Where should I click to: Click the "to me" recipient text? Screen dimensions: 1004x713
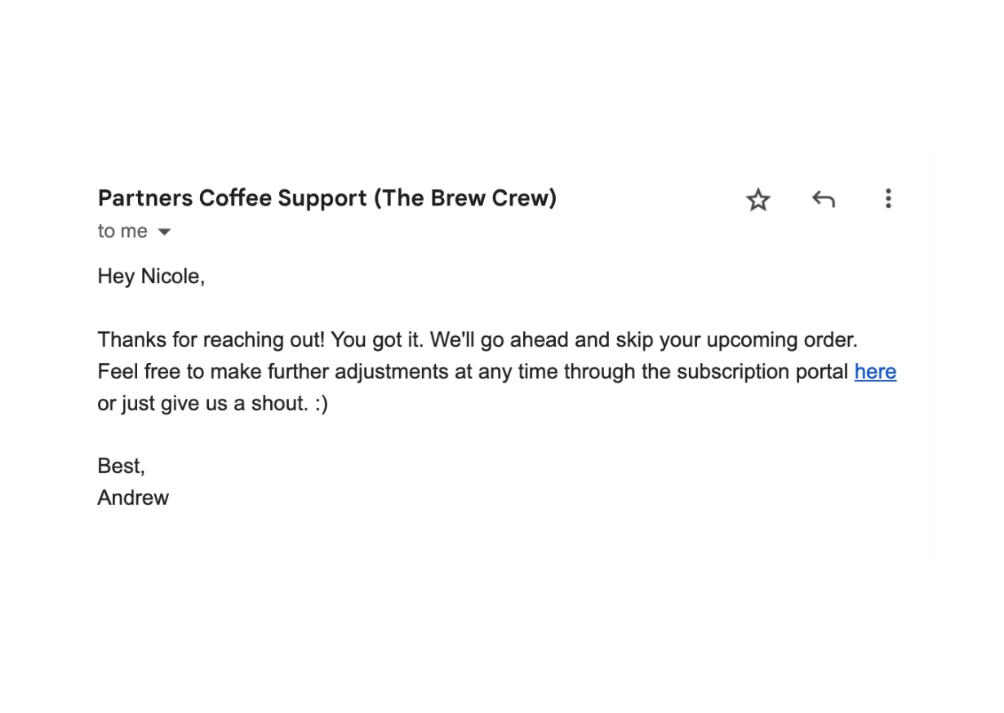122,232
